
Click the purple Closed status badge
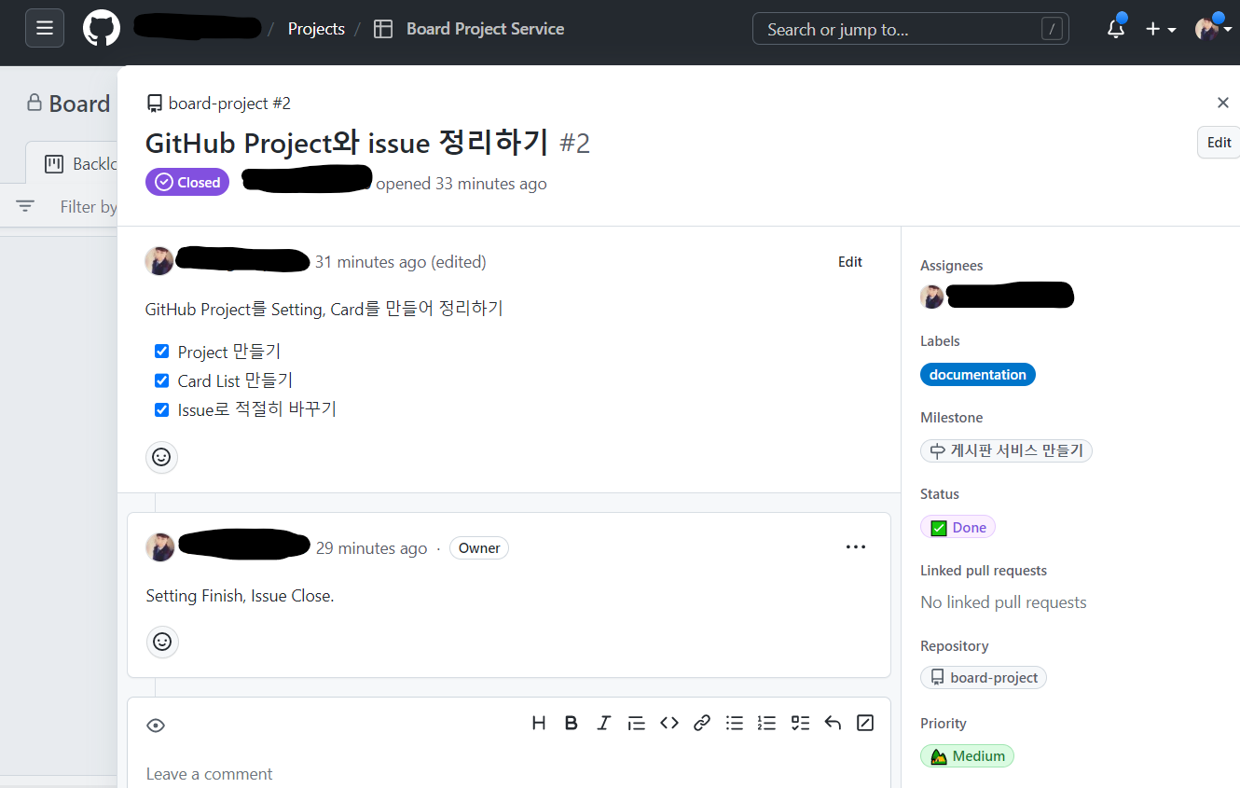[187, 182]
